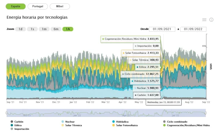Click the Dec '21 x-axis label

pyautogui.click(x=56, y=102)
